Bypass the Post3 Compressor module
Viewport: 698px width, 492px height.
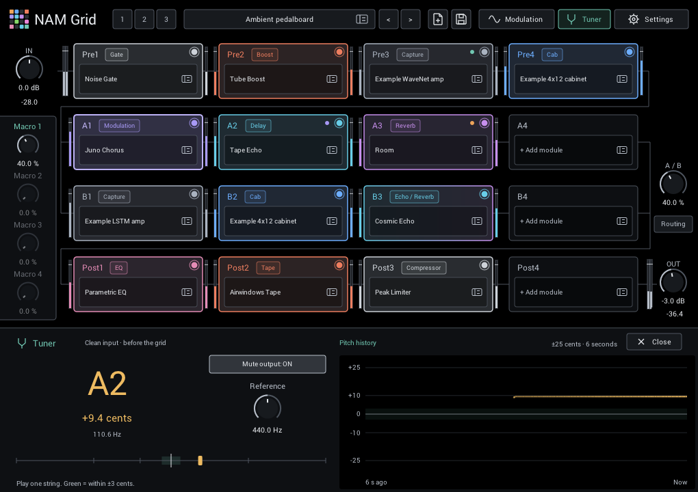click(484, 265)
